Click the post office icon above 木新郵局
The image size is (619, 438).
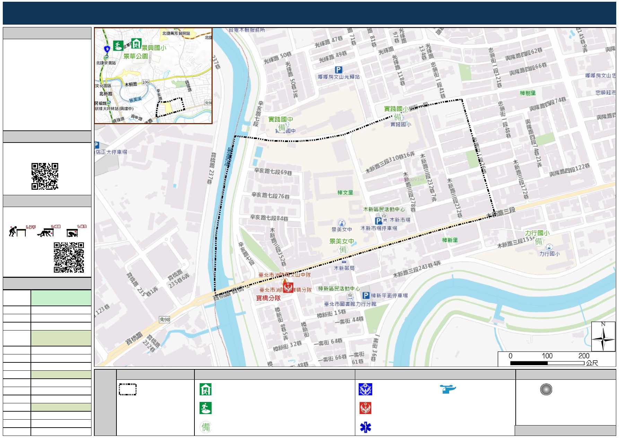point(344,262)
